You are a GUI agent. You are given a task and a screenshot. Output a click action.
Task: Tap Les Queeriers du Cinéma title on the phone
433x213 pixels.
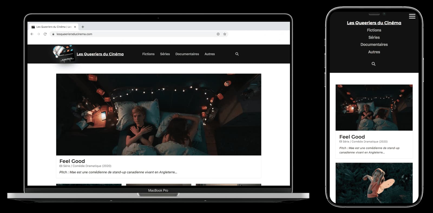click(374, 23)
